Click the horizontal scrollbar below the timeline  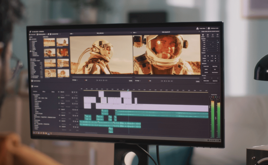pos(91,132)
